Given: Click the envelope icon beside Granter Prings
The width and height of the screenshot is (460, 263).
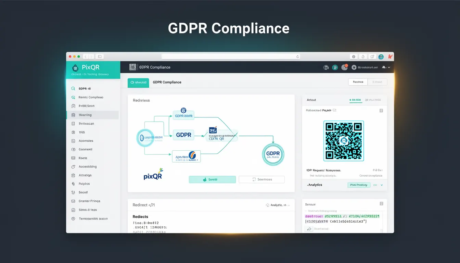Looking at the screenshot, I should (x=73, y=201).
